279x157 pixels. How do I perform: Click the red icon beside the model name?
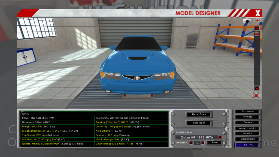pyautogui.click(x=220, y=137)
